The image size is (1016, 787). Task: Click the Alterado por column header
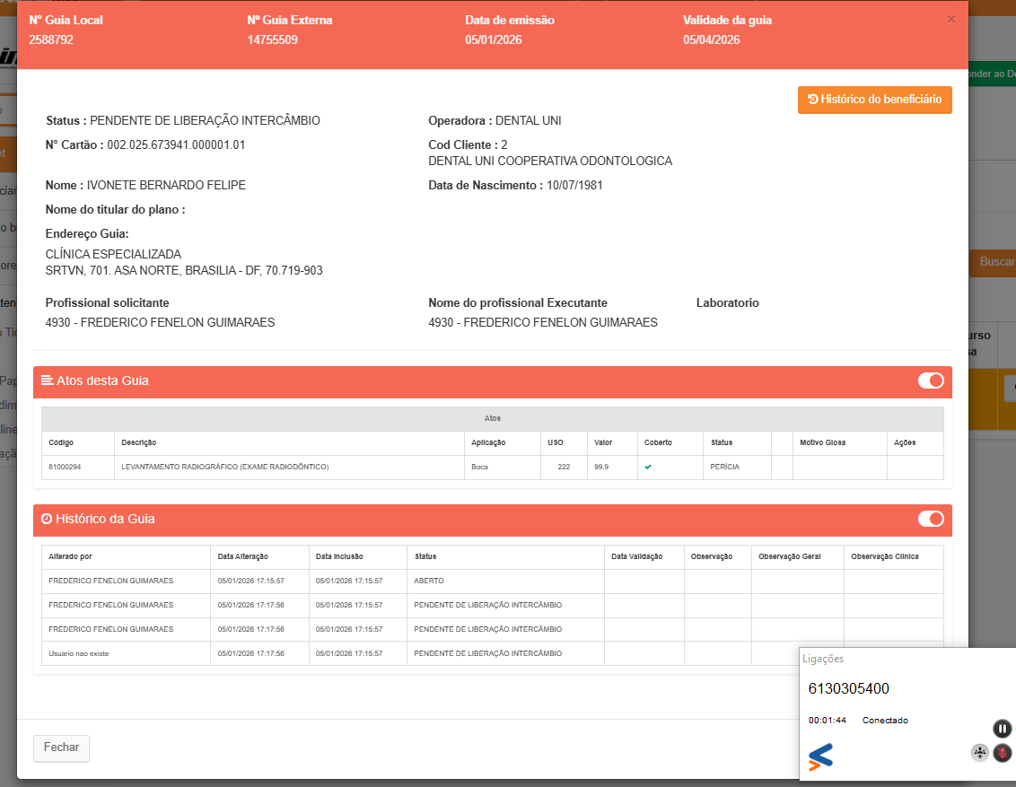coord(70,556)
